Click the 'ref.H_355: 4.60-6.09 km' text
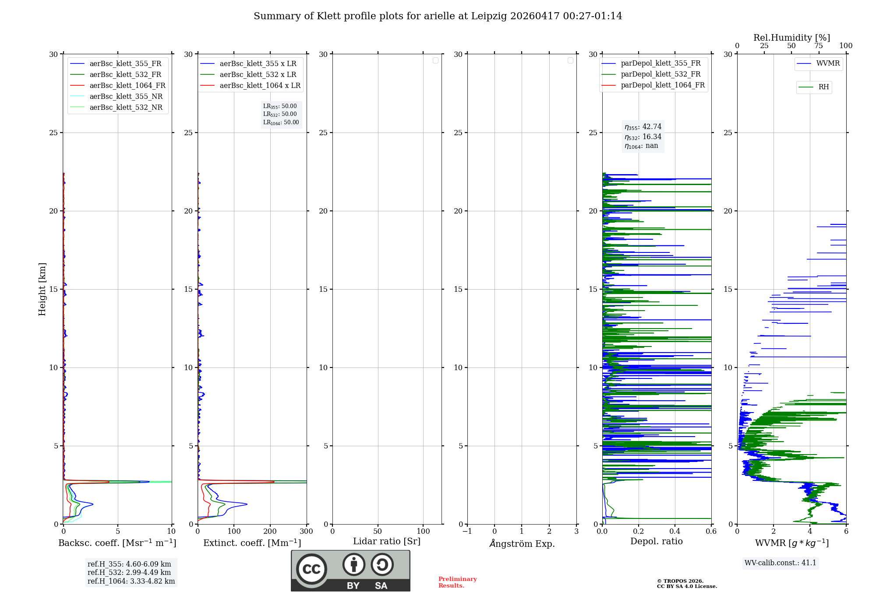Viewport: 876px width, 595px height. click(129, 564)
